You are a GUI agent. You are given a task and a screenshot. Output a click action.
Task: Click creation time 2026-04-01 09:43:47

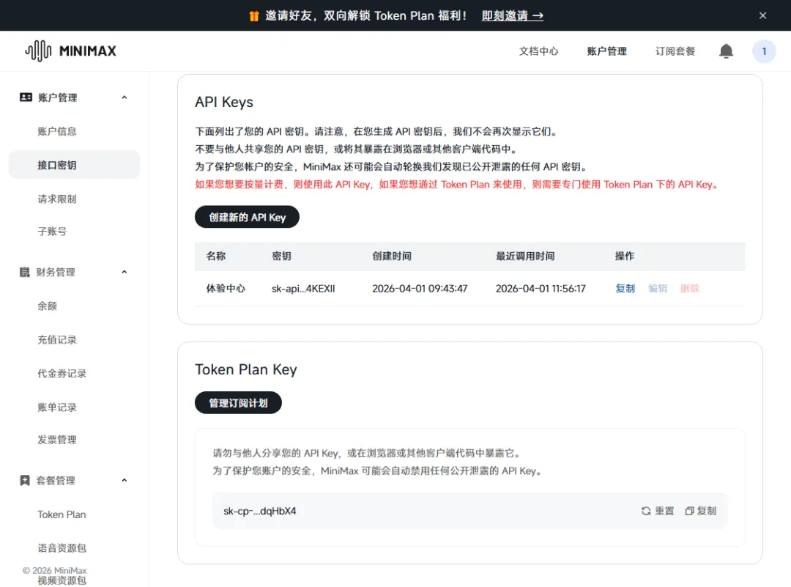[420, 289]
